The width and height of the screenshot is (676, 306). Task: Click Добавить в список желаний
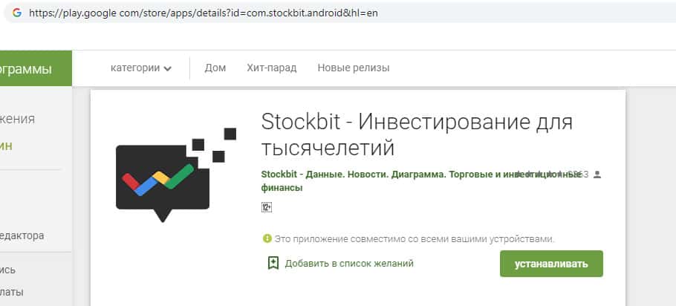click(x=349, y=264)
